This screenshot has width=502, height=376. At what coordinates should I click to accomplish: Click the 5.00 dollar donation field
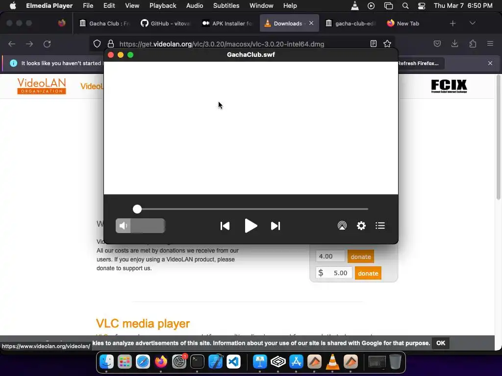[333, 273]
